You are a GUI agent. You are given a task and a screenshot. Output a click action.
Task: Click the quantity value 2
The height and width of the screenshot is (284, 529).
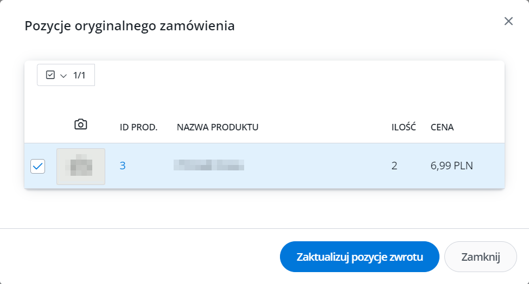(394, 166)
